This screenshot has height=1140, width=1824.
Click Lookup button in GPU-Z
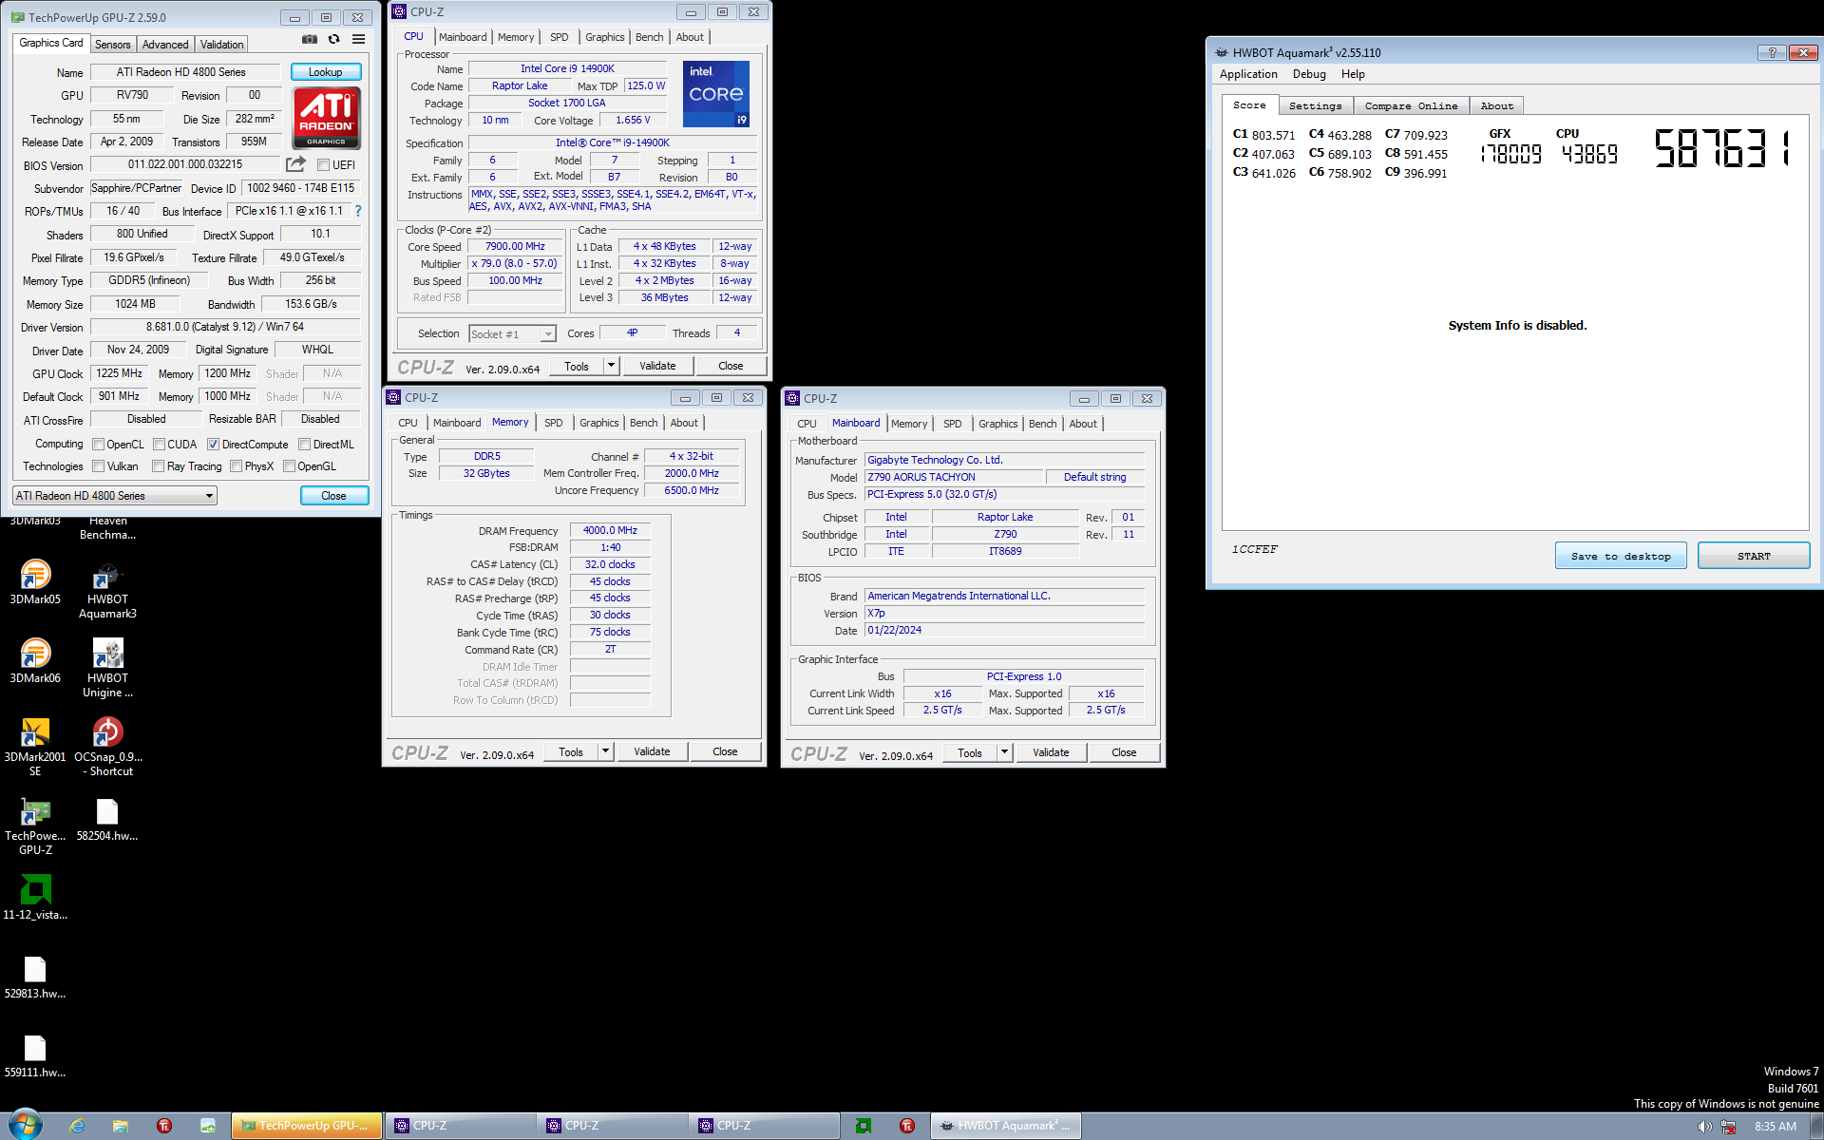tap(325, 72)
